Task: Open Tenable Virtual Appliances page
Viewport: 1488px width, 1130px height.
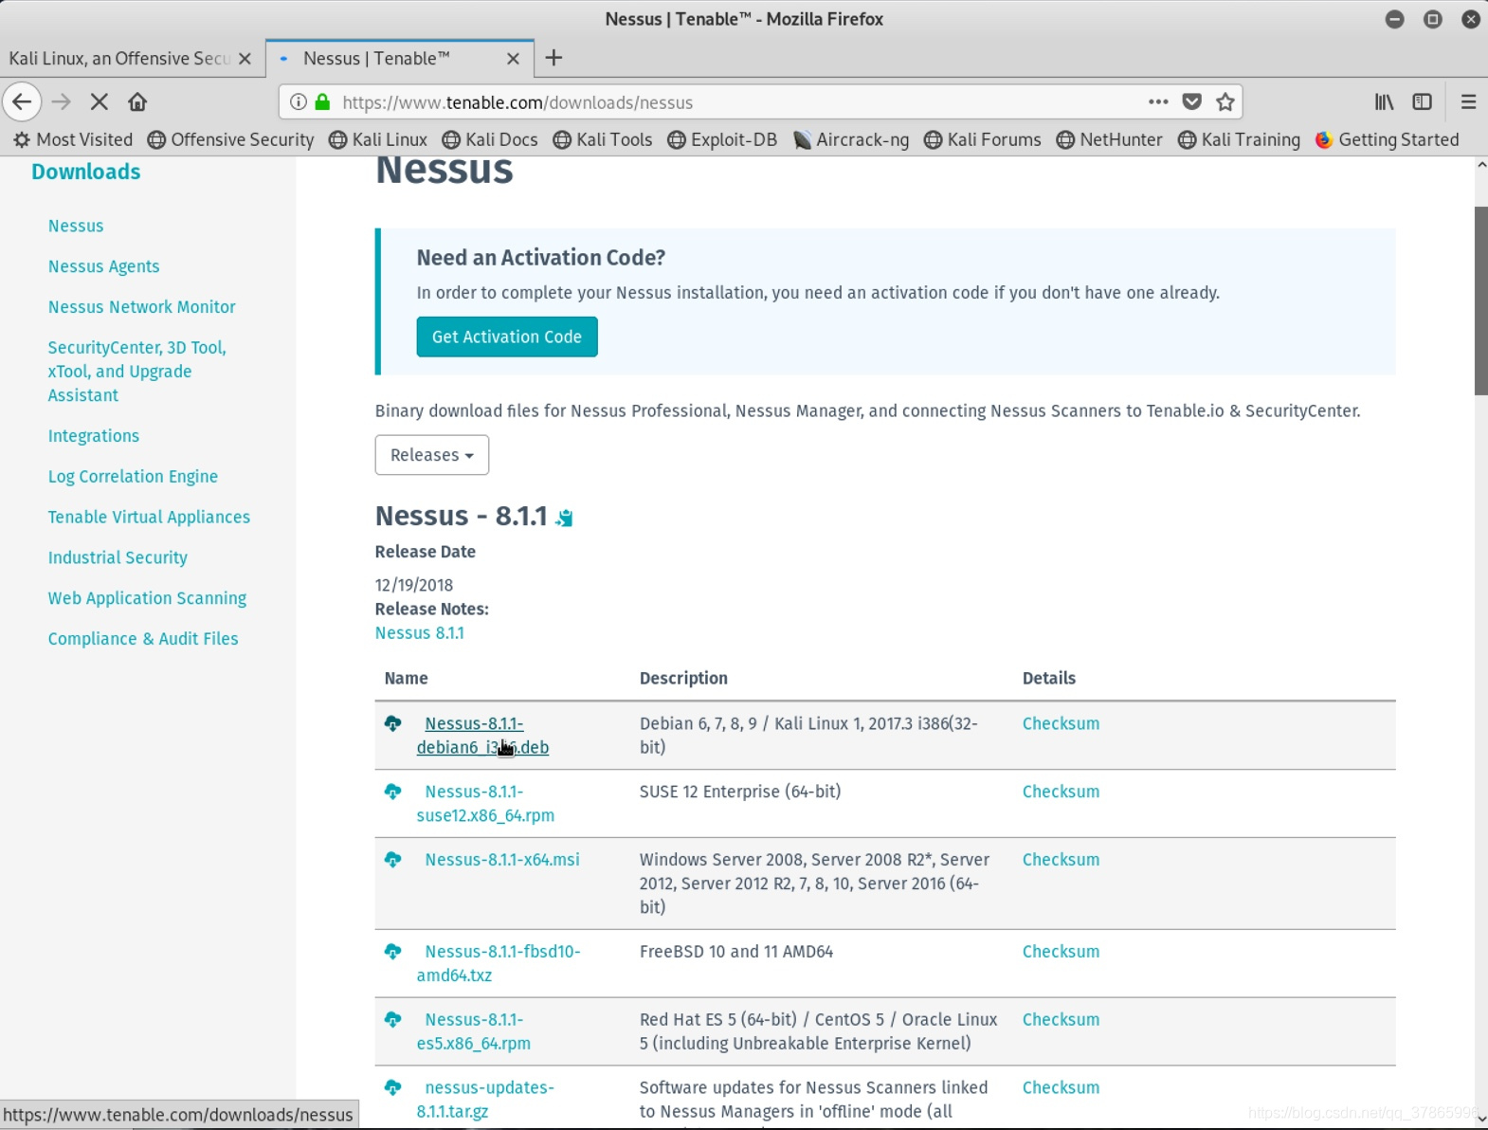Action: pos(149,518)
